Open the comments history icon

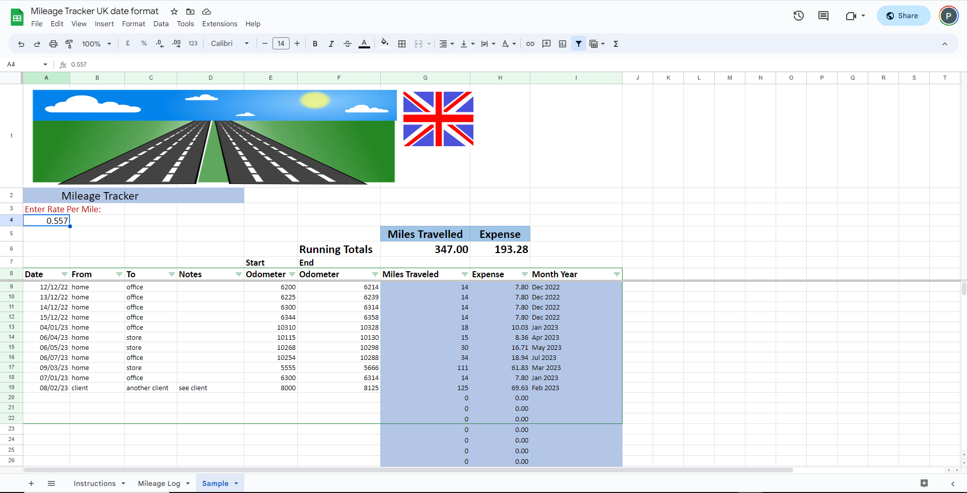point(823,16)
